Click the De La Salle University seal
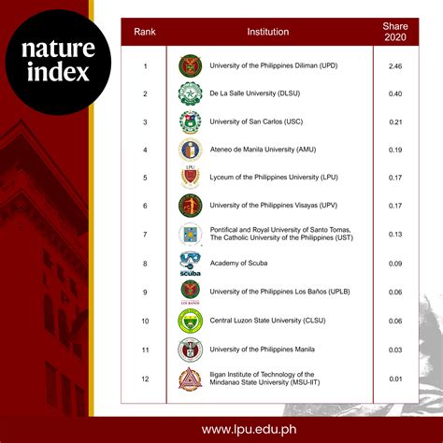Screen dimensions: 443x443 (x=191, y=93)
